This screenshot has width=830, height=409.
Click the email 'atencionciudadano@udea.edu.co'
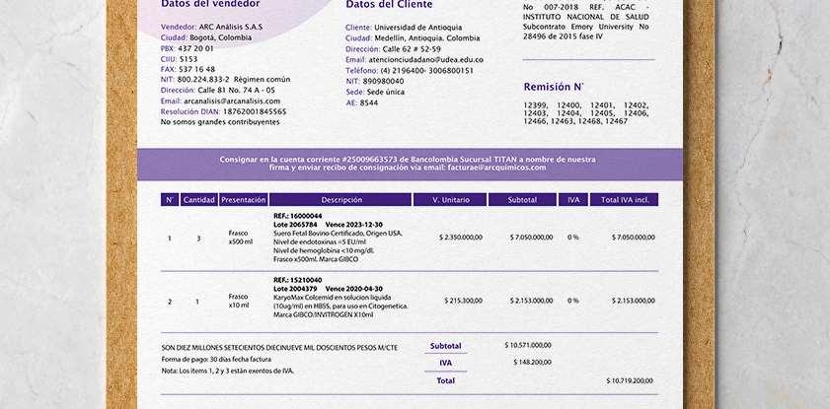425,60
